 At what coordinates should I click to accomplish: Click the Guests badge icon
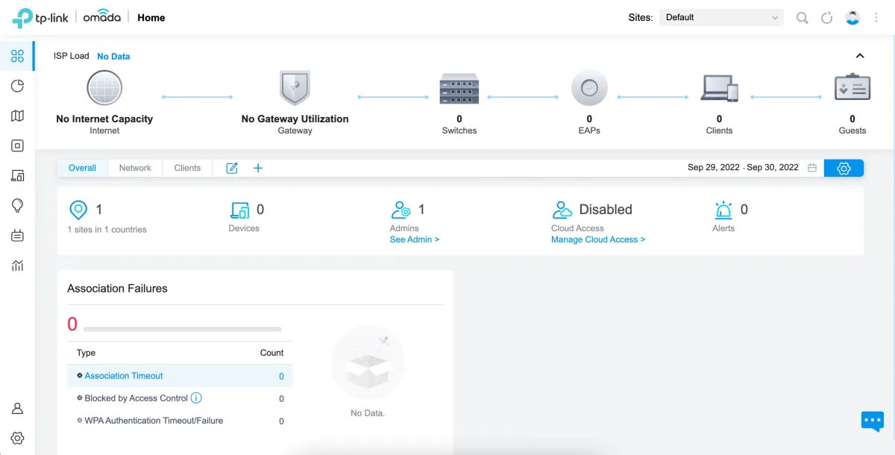(852, 87)
